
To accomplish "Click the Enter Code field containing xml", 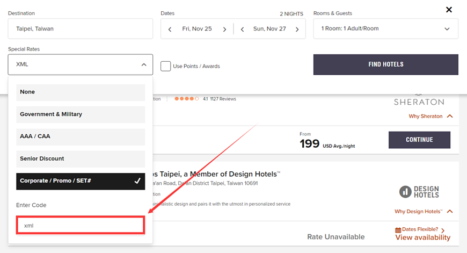I will (x=81, y=225).
